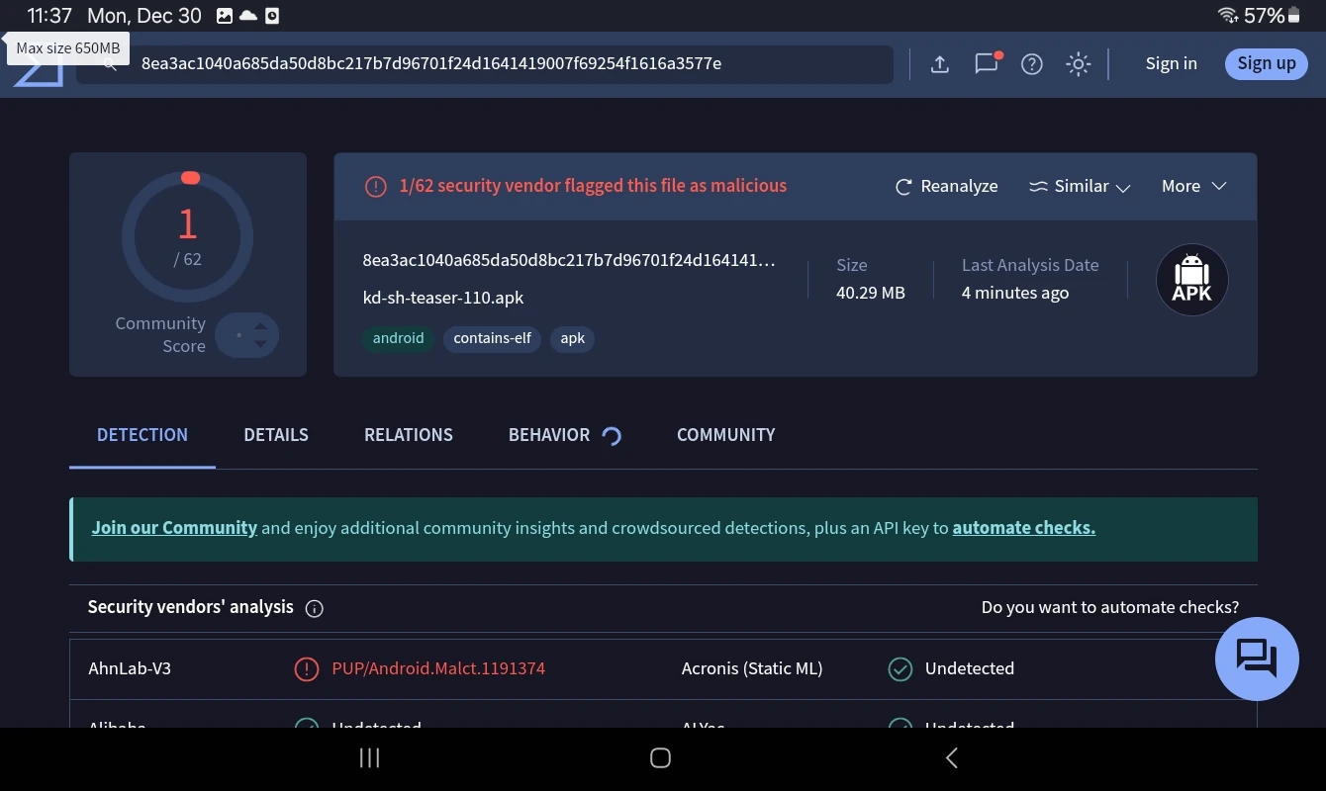Open the help question mark icon
This screenshot has height=791, width=1326.
click(1031, 63)
